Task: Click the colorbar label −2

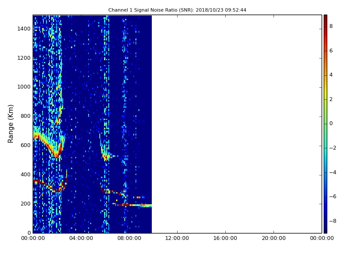Action: (x=333, y=148)
